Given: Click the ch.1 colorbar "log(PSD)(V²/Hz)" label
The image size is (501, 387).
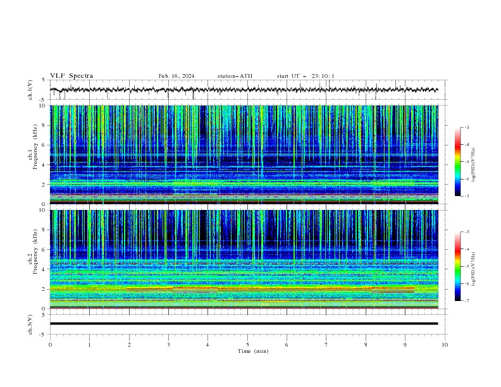Looking at the screenshot, I should (x=473, y=165).
